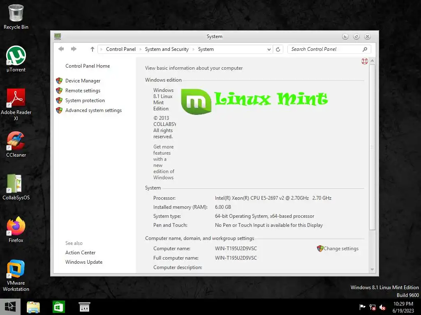Image resolution: width=421 pixels, height=315 pixels.
Task: Click the shield beside Advanced system settings
Action: pyautogui.click(x=59, y=110)
